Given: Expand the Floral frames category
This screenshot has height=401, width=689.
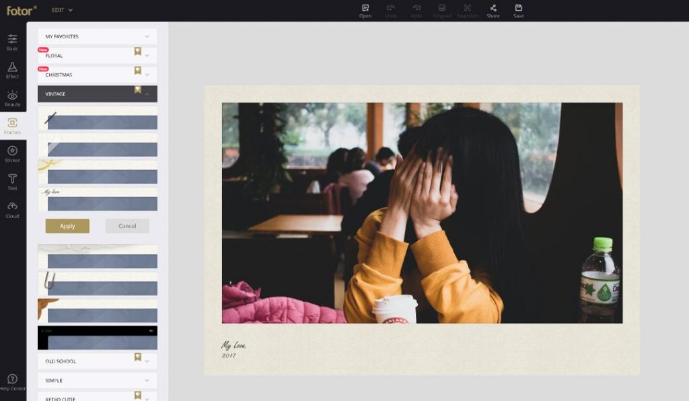Looking at the screenshot, I should point(98,56).
